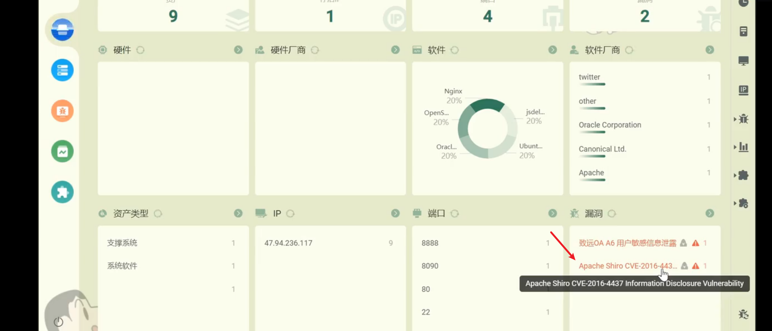This screenshot has width=772, height=331.
Task: Click the monitor icon in right toolbar
Action: click(x=743, y=61)
